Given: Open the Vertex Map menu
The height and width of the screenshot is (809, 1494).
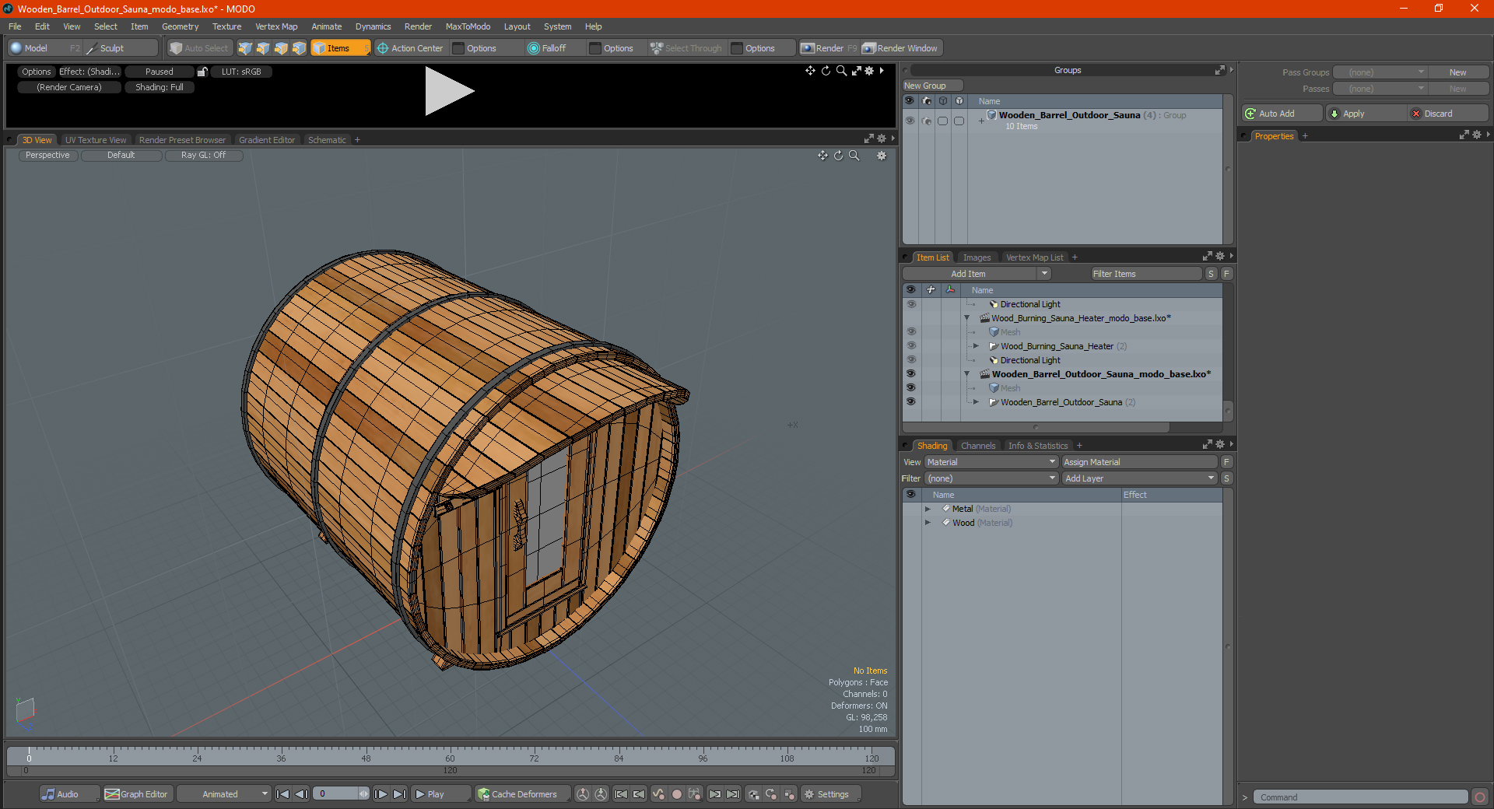Looking at the screenshot, I should (276, 26).
